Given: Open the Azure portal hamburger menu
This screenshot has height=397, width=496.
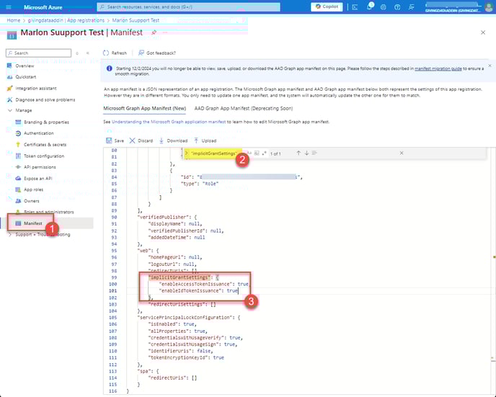Looking at the screenshot, I should 9,7.
